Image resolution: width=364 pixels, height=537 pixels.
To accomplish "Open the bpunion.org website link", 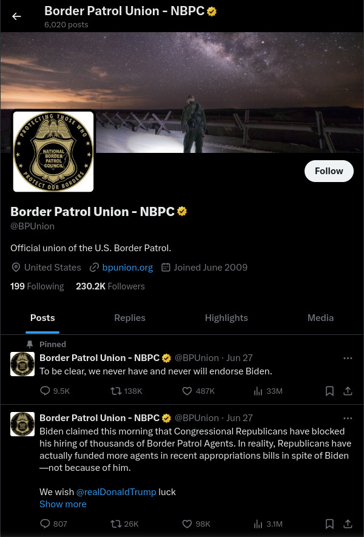I will 127,268.
